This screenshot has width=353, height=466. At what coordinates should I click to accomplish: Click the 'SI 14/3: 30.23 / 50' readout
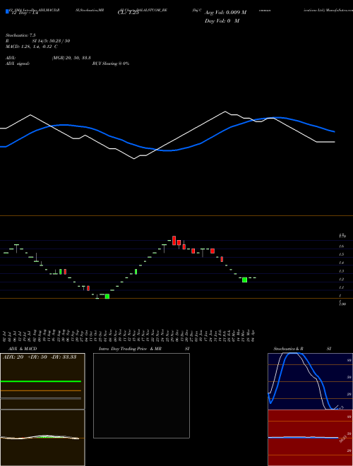click(51, 41)
